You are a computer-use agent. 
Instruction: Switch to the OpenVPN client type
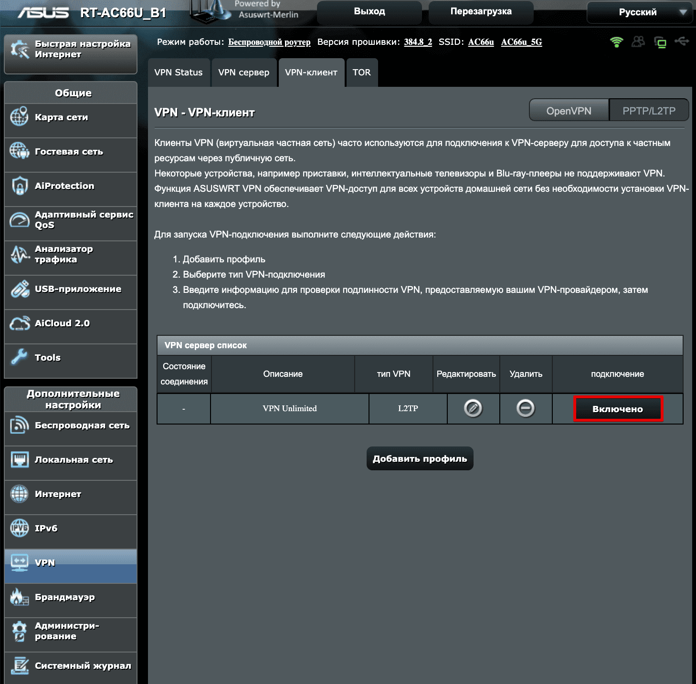coord(569,111)
